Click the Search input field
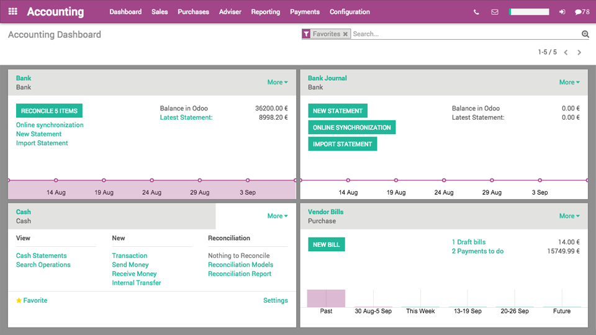 [466, 34]
